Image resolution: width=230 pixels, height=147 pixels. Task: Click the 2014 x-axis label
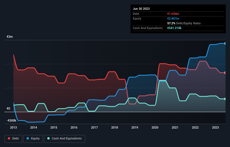pos(34,127)
